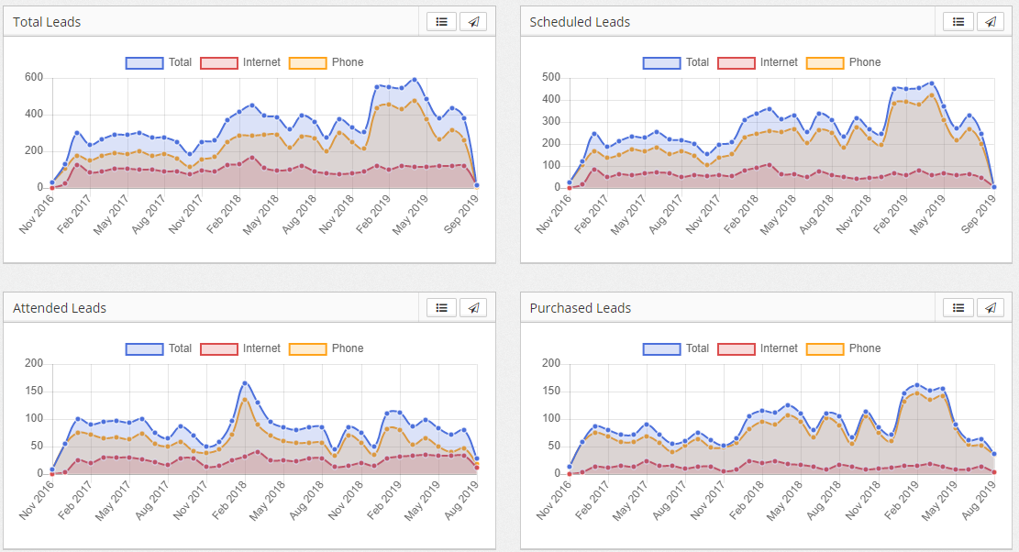Open list view icon in Purchased Leads panel
Image resolution: width=1019 pixels, height=552 pixels.
click(x=958, y=308)
